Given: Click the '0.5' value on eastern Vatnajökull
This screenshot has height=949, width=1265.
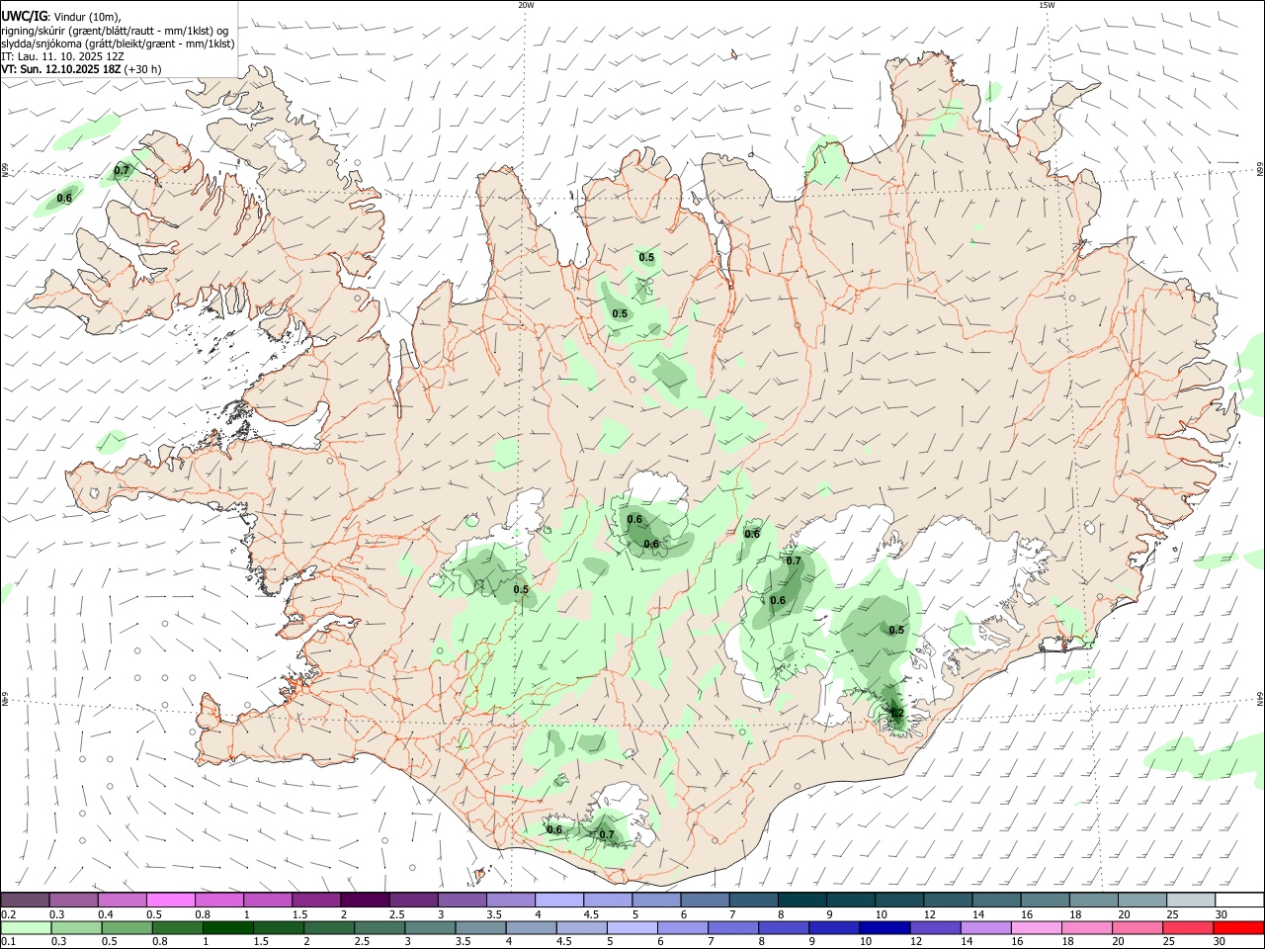Looking at the screenshot, I should 896,630.
